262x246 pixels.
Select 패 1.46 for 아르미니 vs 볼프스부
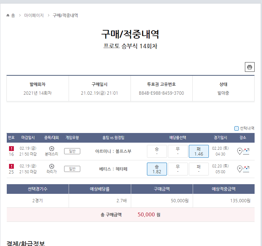point(199,151)
